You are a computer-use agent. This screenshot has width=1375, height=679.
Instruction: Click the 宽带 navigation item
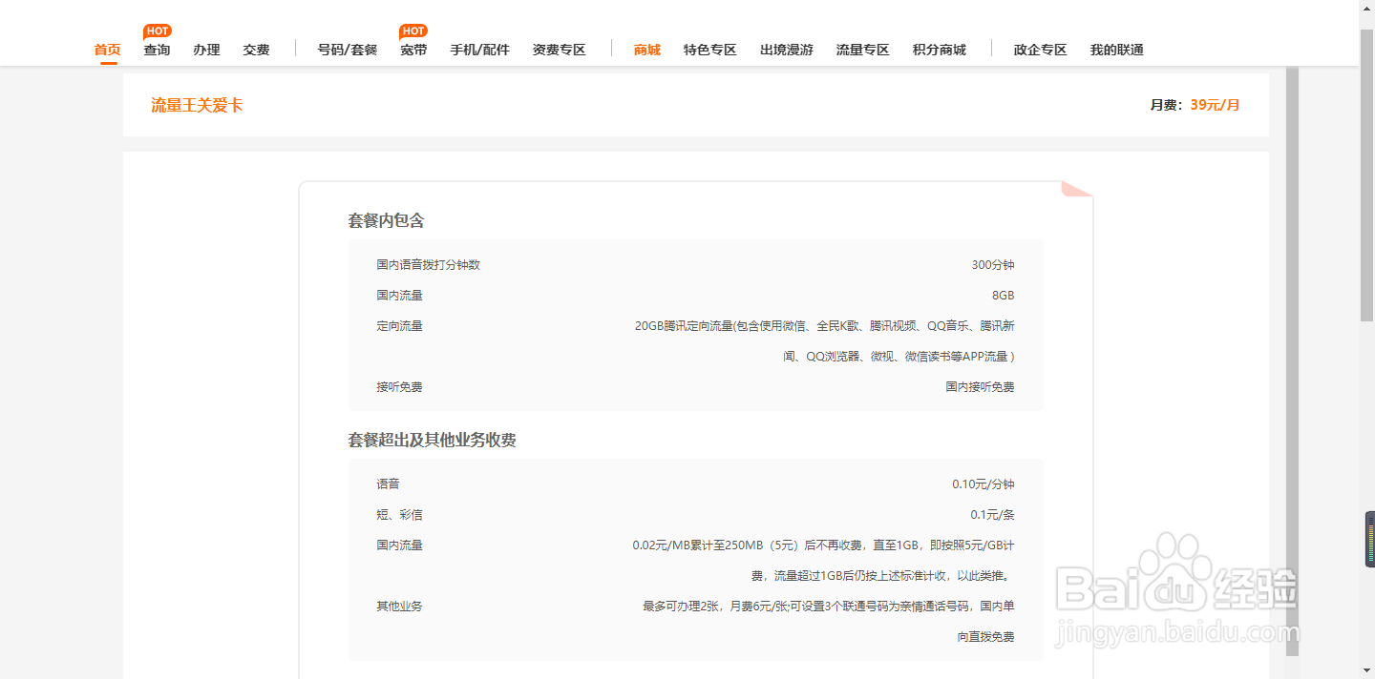click(x=414, y=50)
